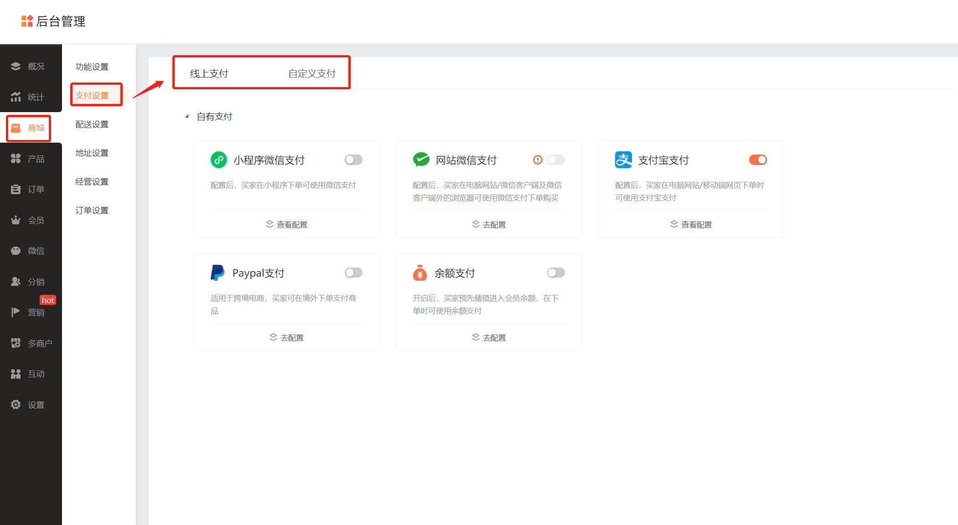Open the 产品 products icon
958x525 pixels.
pyautogui.click(x=16, y=158)
